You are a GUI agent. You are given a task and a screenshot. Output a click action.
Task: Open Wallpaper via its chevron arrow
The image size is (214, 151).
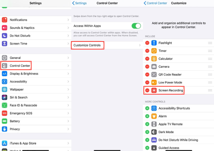coord(68,89)
